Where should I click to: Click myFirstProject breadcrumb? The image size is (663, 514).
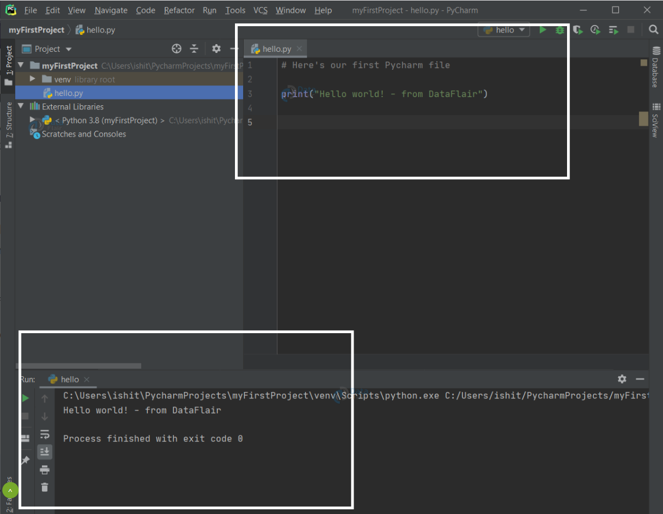[x=37, y=30]
